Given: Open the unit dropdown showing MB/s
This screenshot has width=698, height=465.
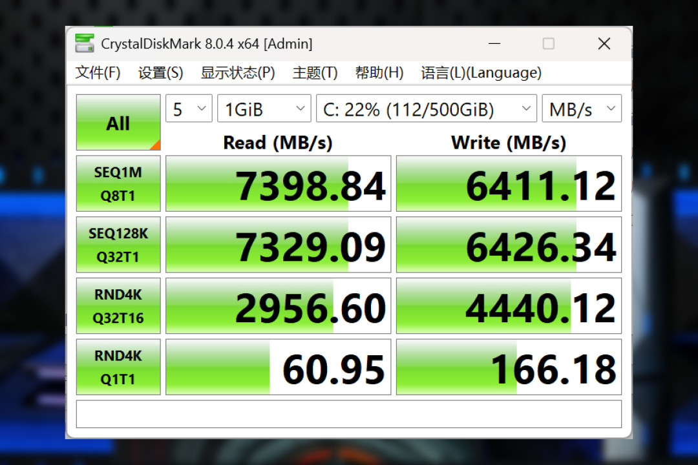Looking at the screenshot, I should click(582, 108).
